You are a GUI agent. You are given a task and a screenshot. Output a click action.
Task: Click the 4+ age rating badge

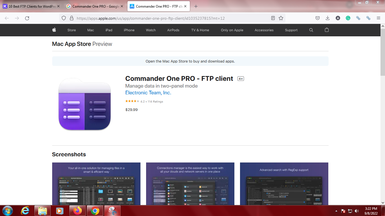pyautogui.click(x=241, y=79)
